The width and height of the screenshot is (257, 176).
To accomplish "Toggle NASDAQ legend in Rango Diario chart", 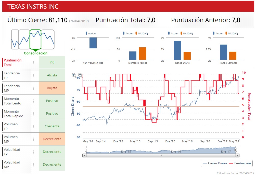I will tap(187, 33).
